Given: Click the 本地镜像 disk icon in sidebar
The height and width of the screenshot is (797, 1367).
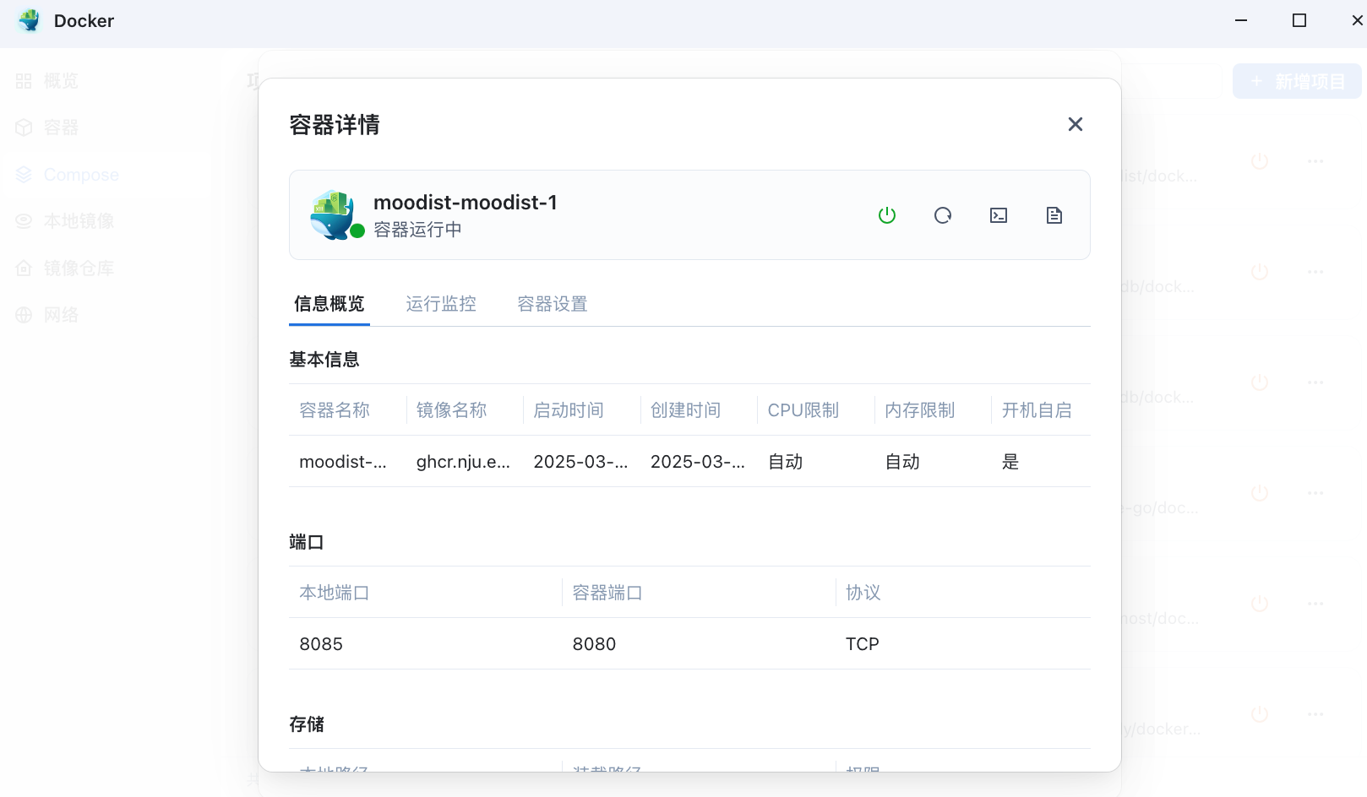Looking at the screenshot, I should click(x=24, y=221).
